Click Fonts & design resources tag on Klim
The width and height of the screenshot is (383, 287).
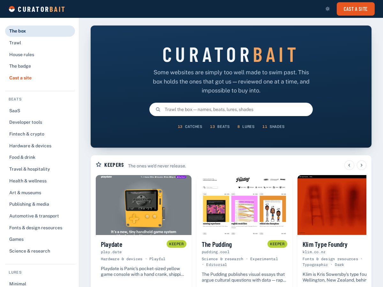pyautogui.click(x=330, y=259)
